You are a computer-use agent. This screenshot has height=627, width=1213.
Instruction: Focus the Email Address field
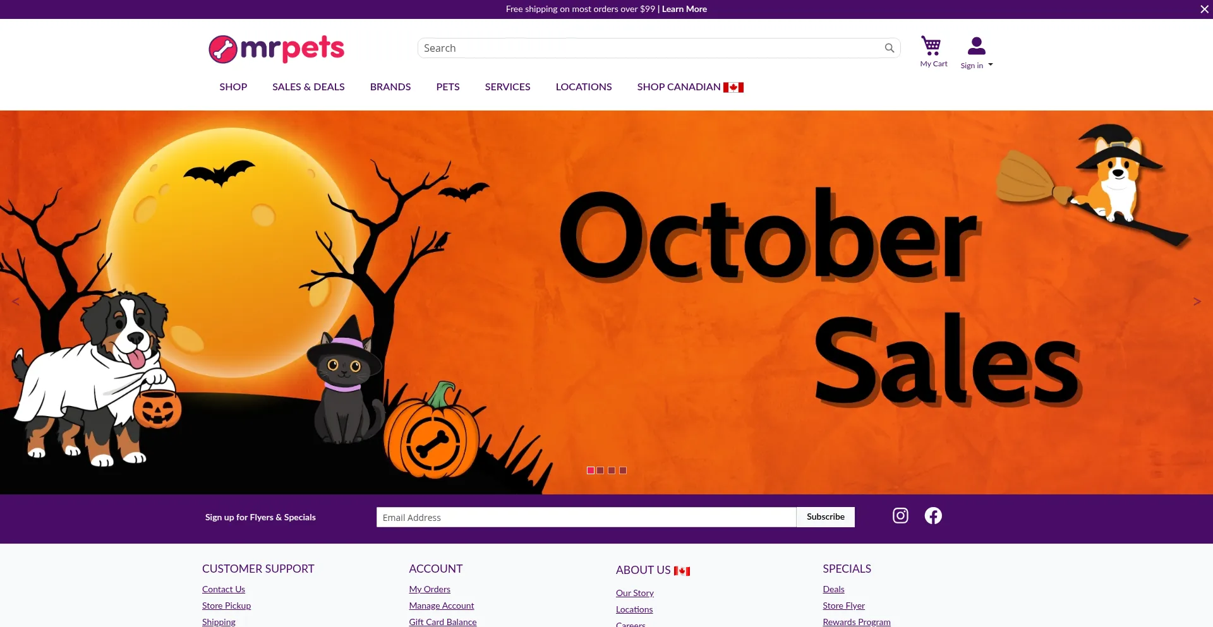[586, 517]
